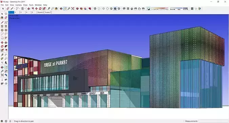Viewport: 229px width, 123px height.
Task: Toggle X-Ray face style
Action: (x=95, y=9)
